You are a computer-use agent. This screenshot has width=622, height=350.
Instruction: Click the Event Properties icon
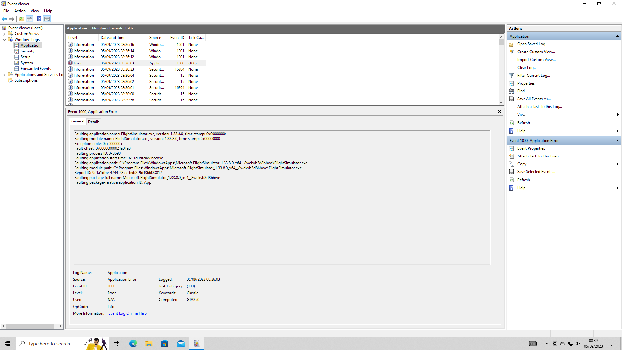[512, 148]
